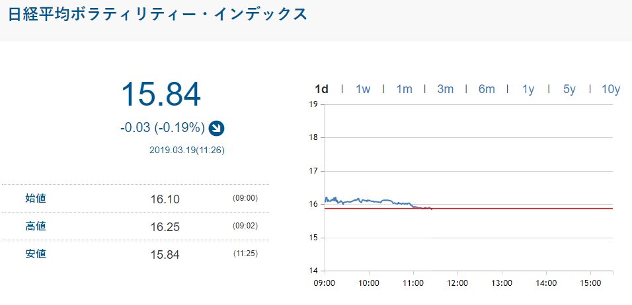The width and height of the screenshot is (632, 305).
Task: Select the 5y chart range
Action: point(569,89)
